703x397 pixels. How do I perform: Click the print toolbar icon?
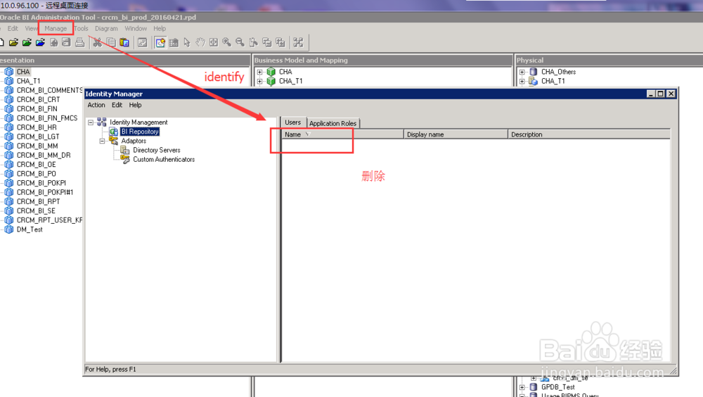[80, 43]
